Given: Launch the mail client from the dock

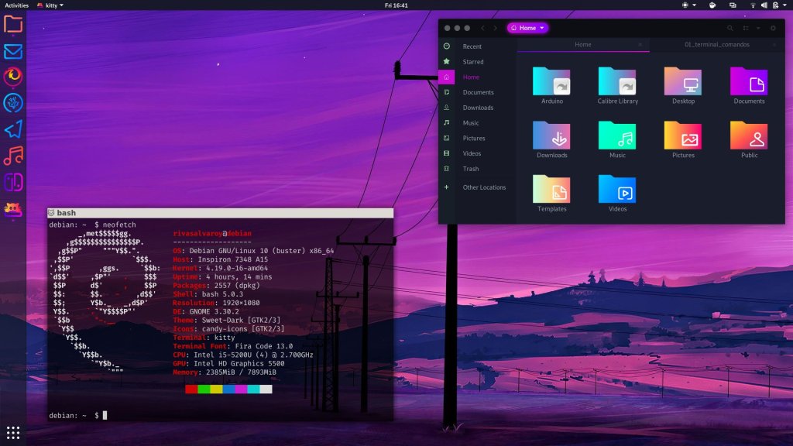Looking at the screenshot, I should tap(13, 51).
